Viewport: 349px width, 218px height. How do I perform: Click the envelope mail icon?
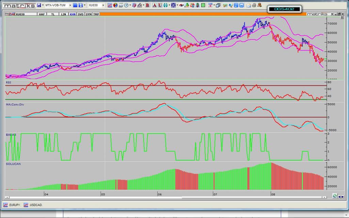249,5
